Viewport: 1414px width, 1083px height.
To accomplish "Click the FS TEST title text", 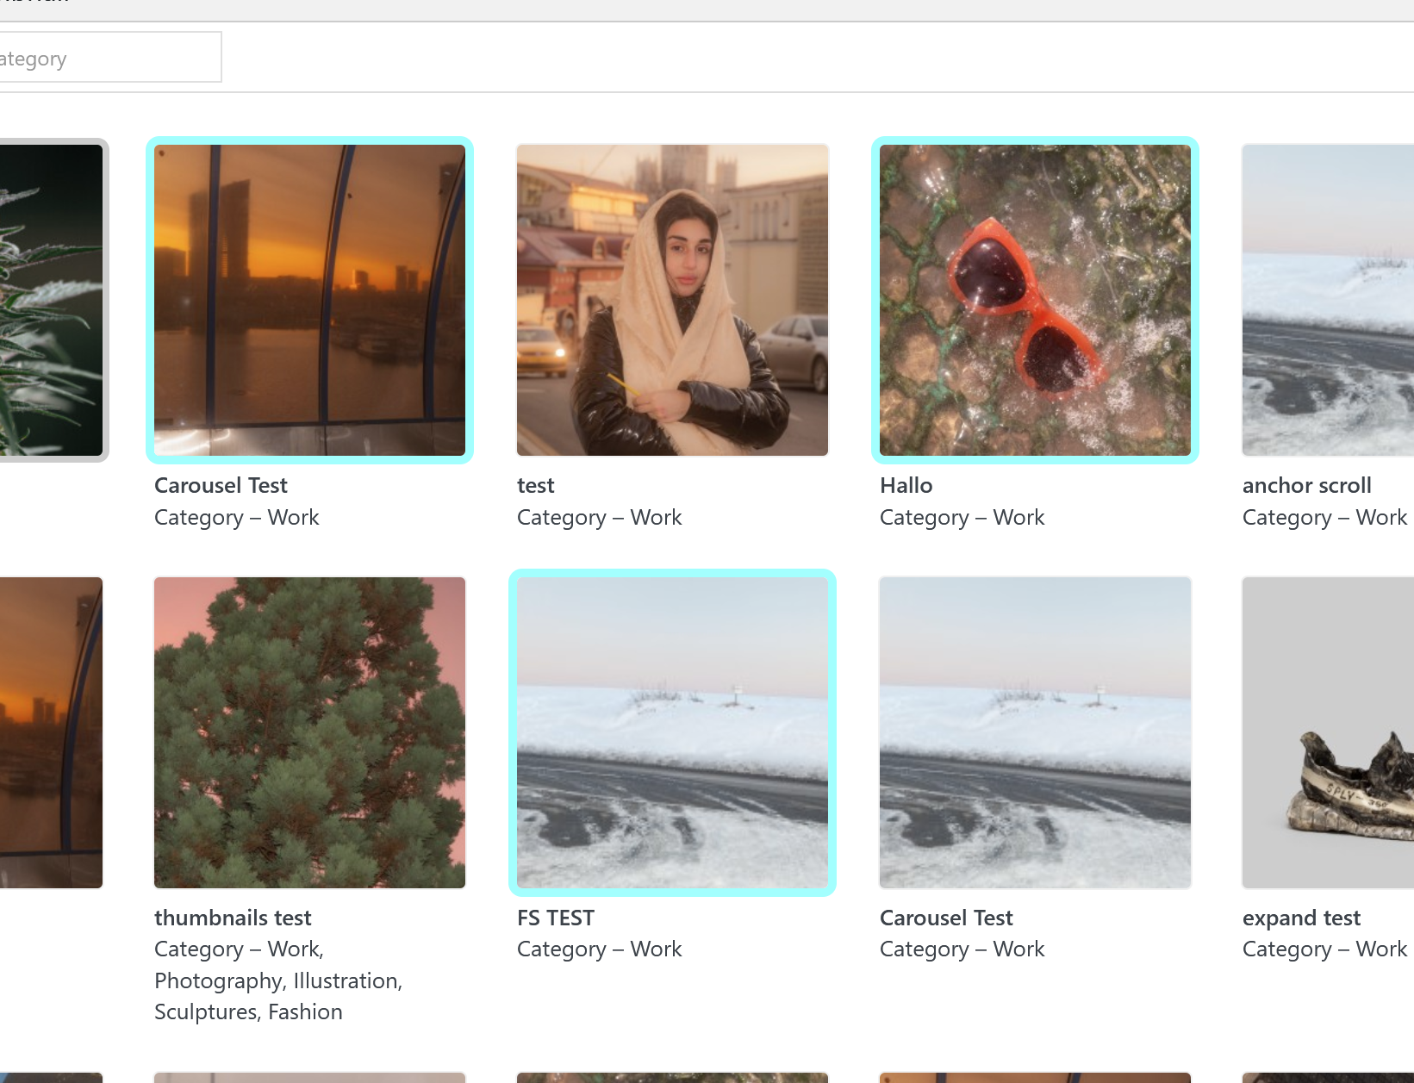I will coord(556,918).
